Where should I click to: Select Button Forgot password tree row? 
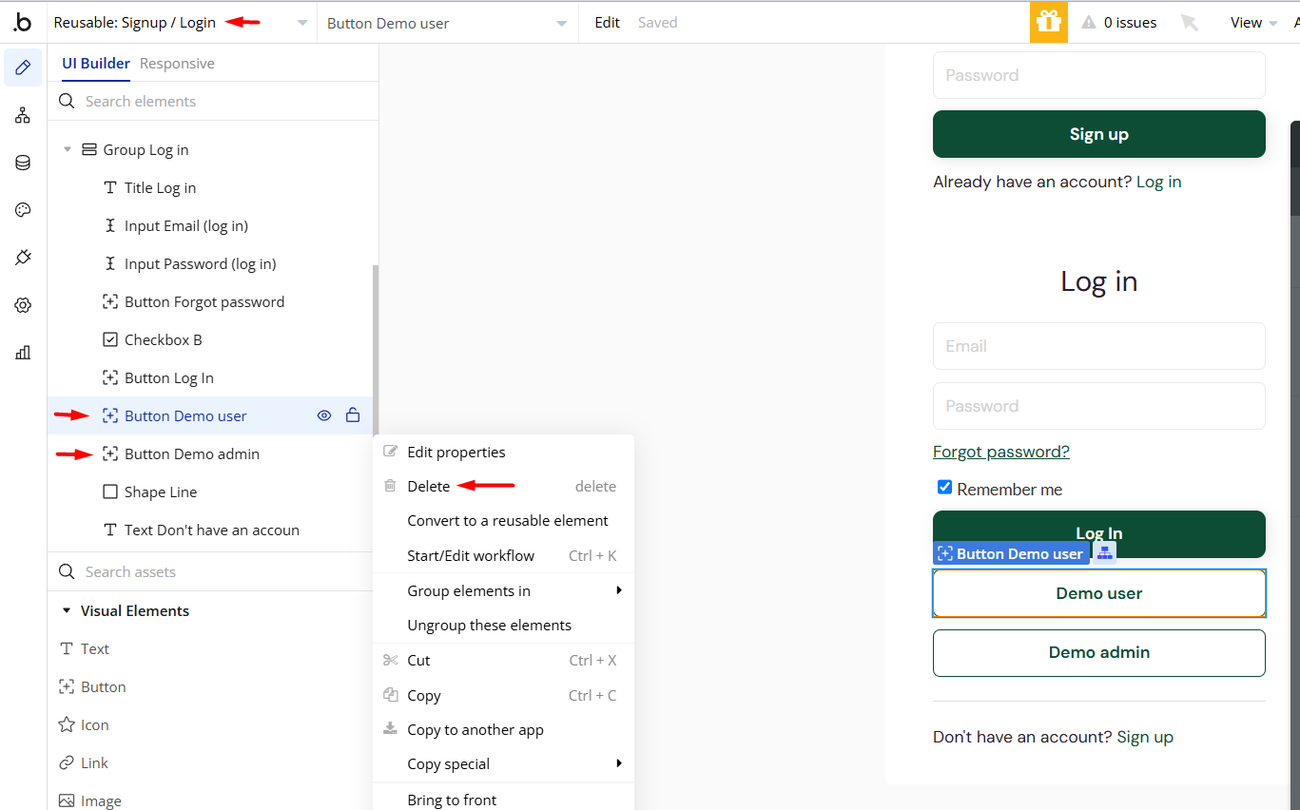(209, 301)
